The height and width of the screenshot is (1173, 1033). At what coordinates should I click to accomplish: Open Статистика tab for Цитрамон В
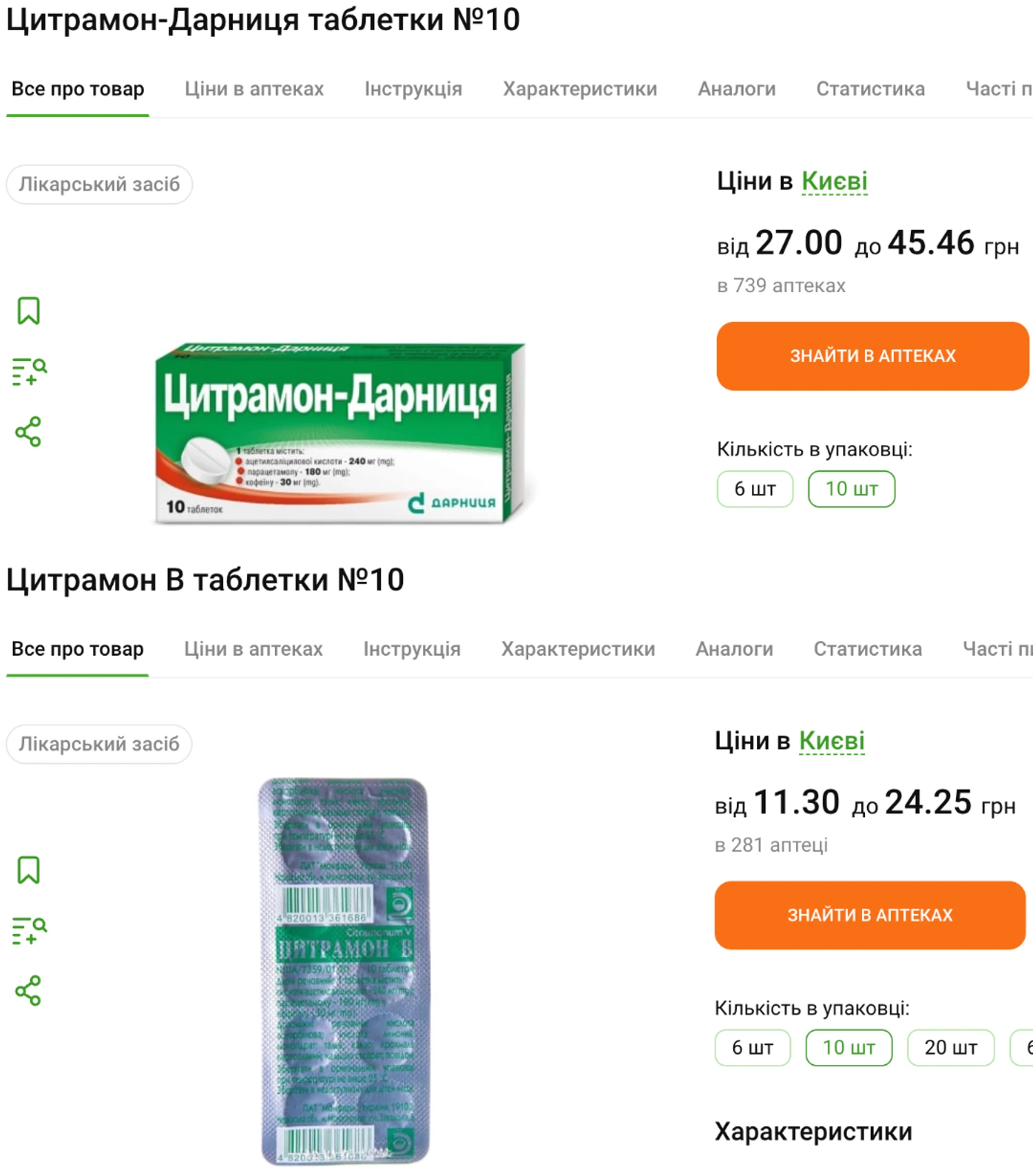(x=868, y=649)
